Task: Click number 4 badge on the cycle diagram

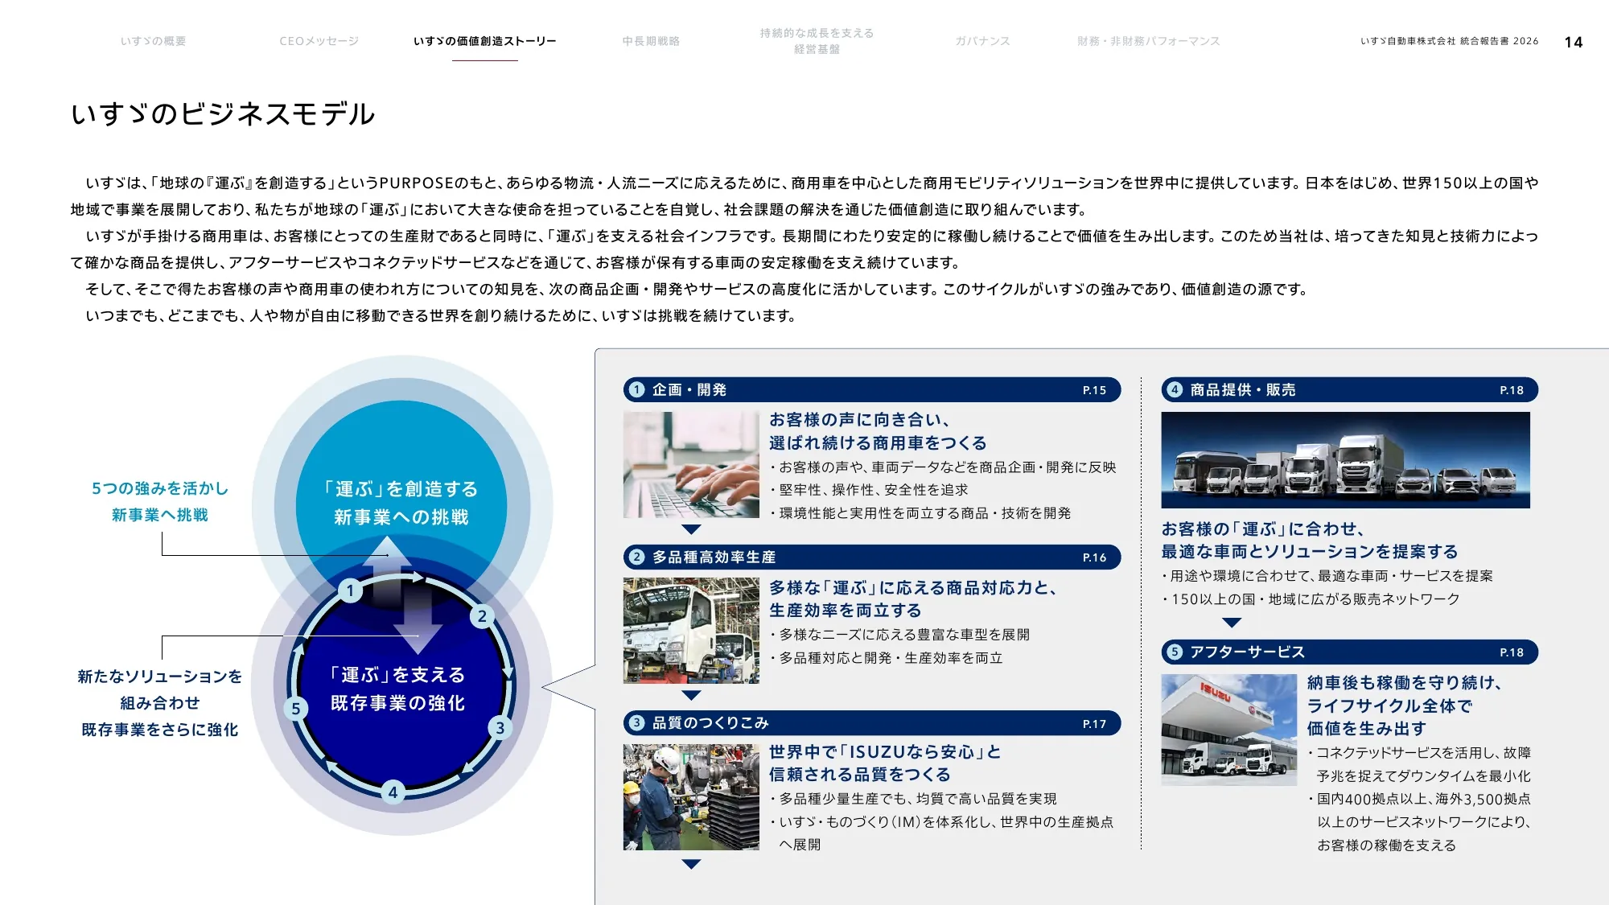Action: pyautogui.click(x=393, y=792)
